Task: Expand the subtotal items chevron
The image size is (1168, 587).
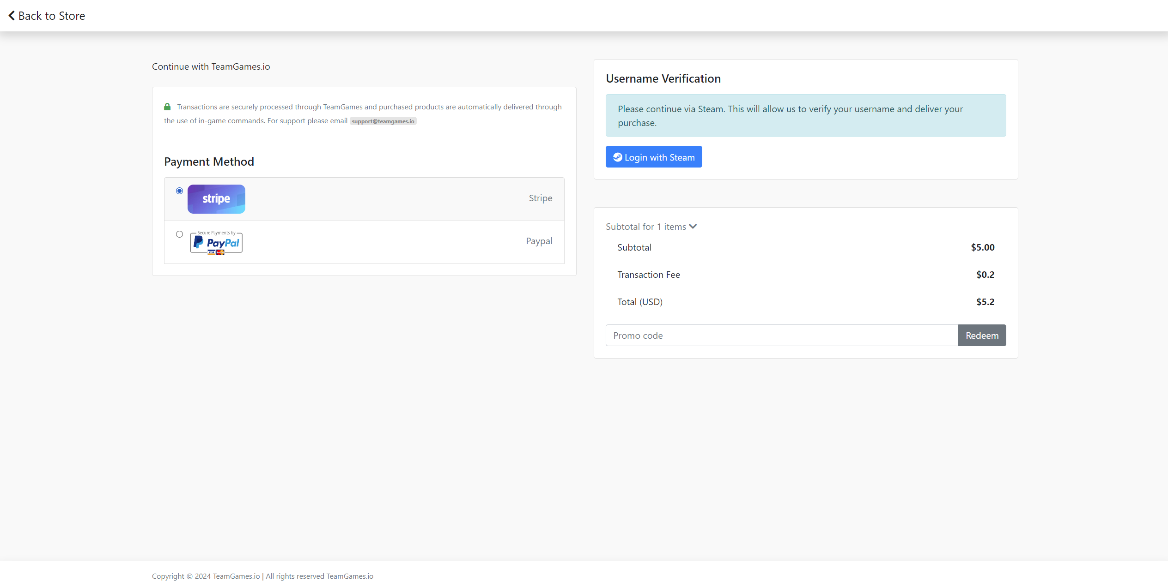Action: [x=693, y=227]
